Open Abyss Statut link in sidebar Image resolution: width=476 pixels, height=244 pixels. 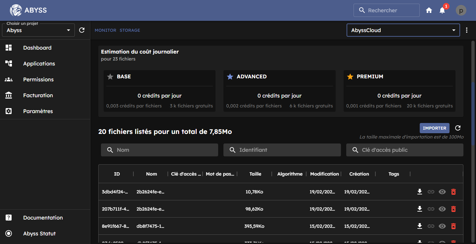click(x=45, y=233)
